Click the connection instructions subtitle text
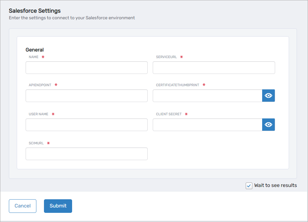The height and width of the screenshot is (222, 308). [x=72, y=18]
